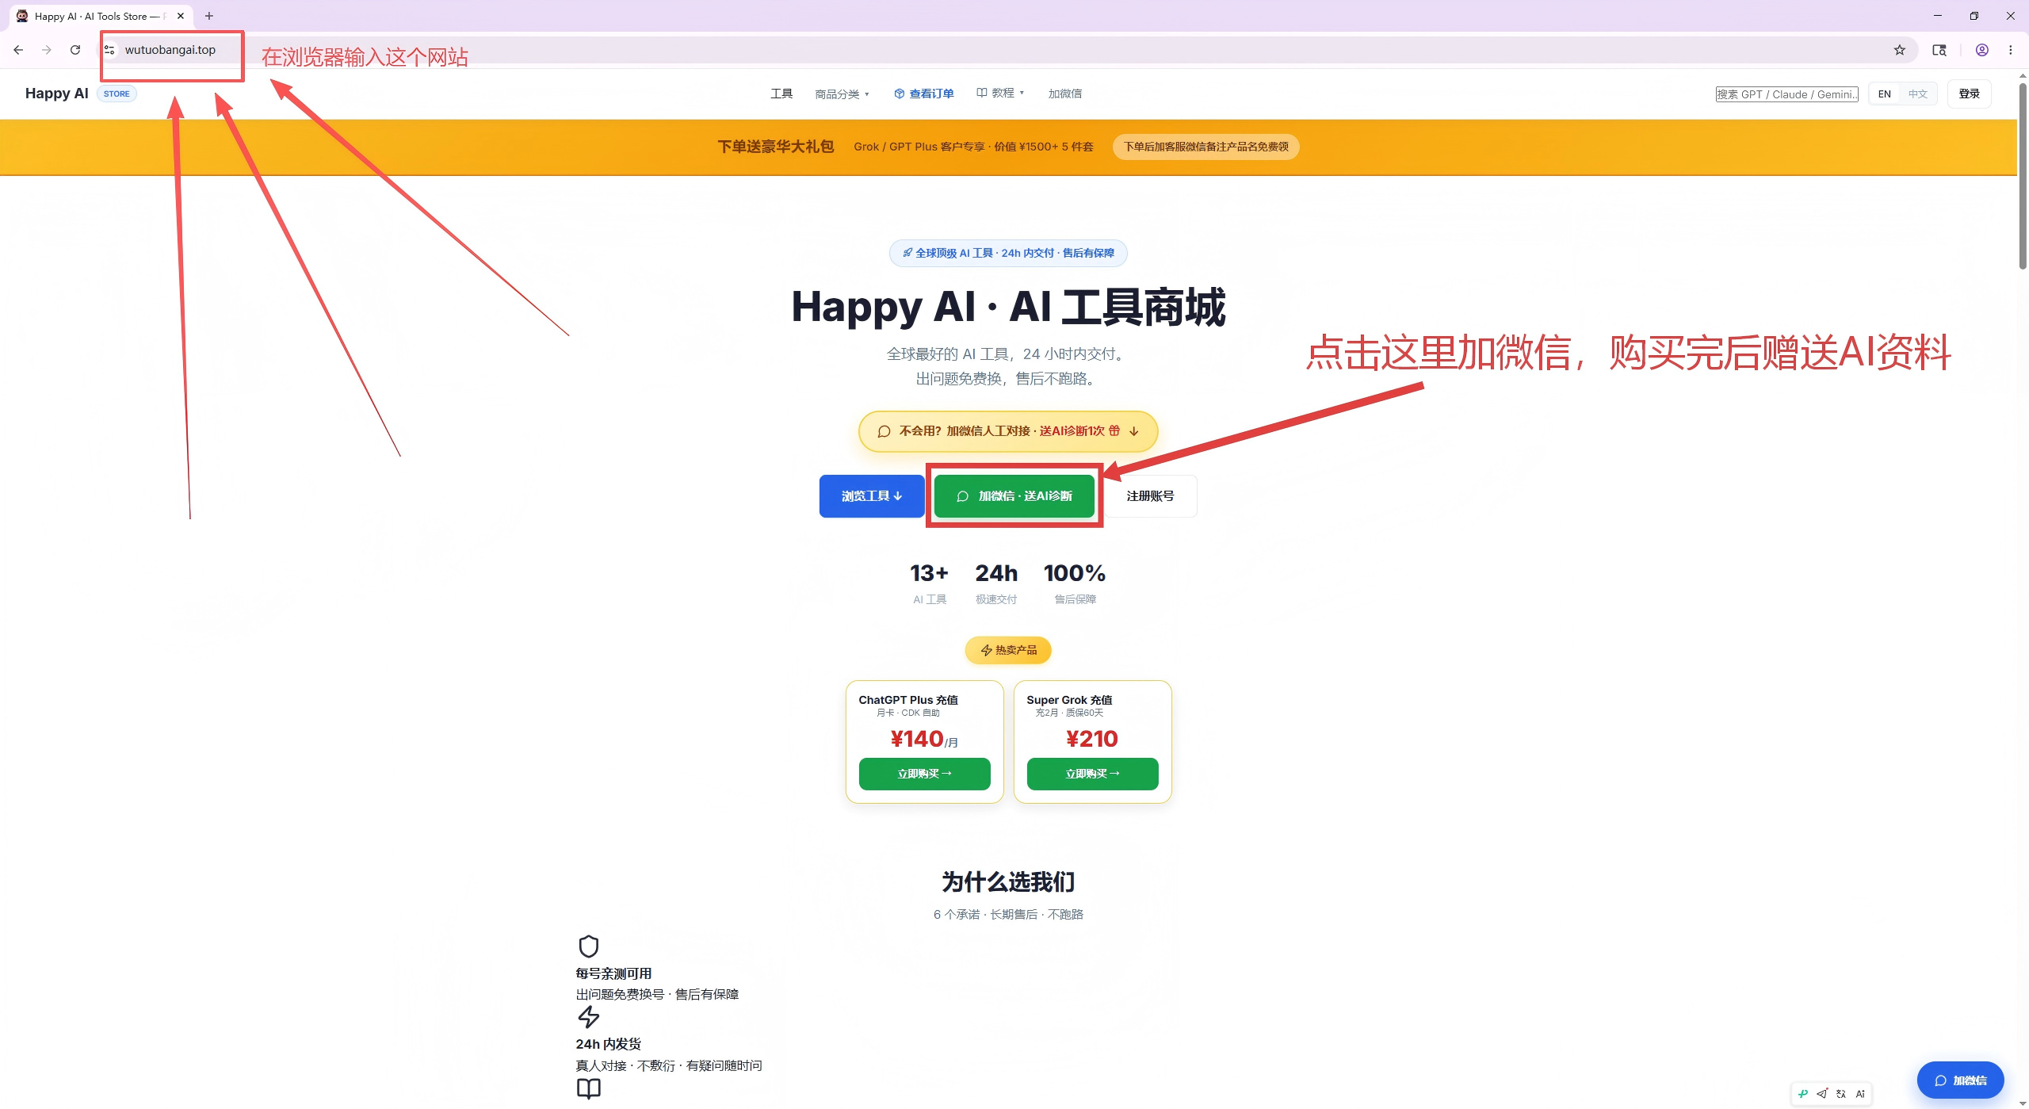Click the page vertical scrollbar thumb
The height and width of the screenshot is (1109, 2029).
[x=2023, y=174]
